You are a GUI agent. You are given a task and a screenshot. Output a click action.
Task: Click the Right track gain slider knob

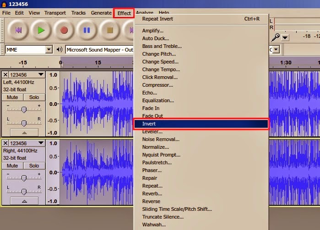pos(24,178)
